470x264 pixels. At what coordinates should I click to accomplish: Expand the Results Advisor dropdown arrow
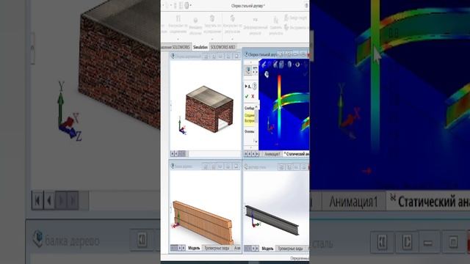click(232, 39)
